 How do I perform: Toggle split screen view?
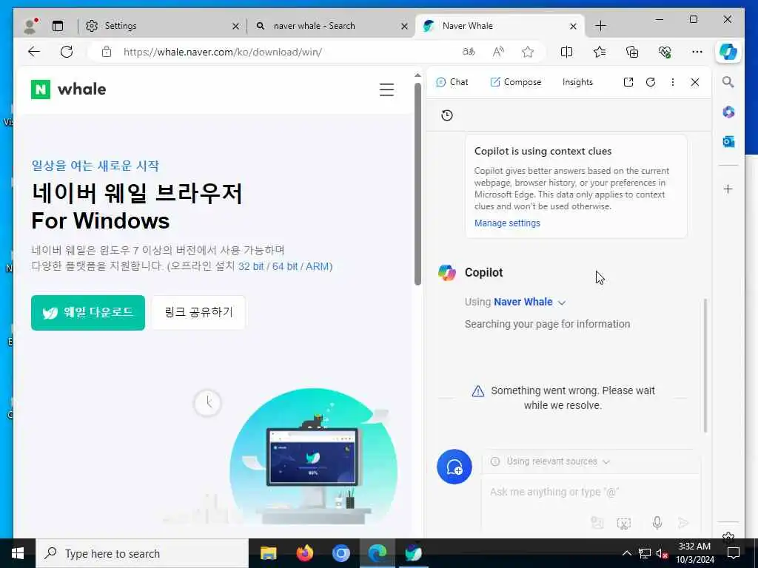[566, 52]
